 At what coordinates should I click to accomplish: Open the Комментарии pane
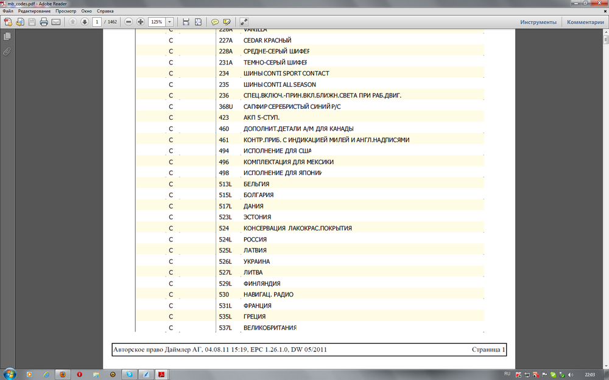pyautogui.click(x=585, y=22)
